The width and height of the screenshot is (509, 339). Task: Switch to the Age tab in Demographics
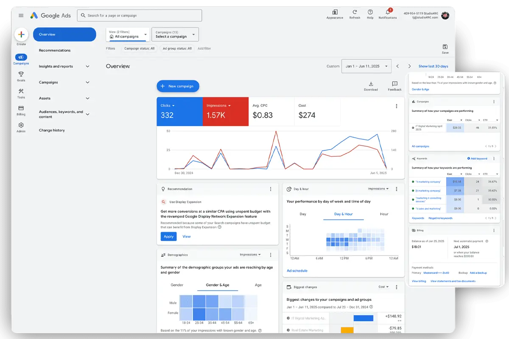(x=258, y=285)
